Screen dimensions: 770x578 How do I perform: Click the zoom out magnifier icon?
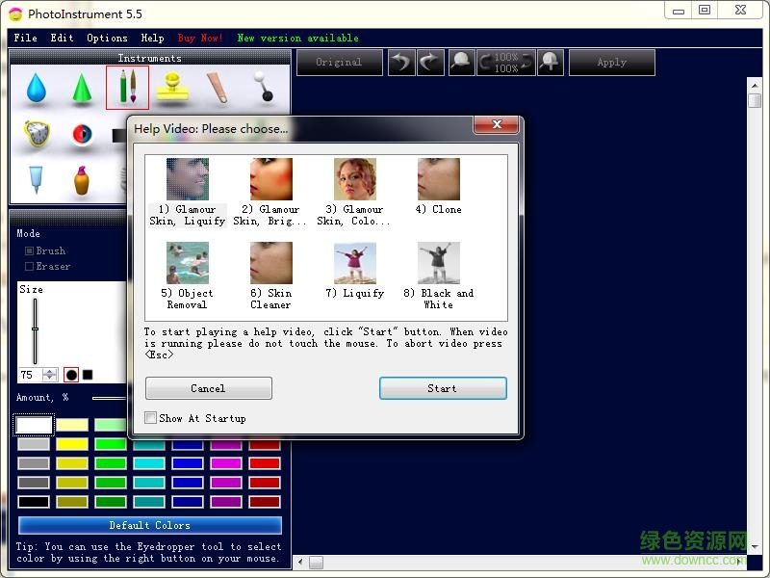[461, 63]
